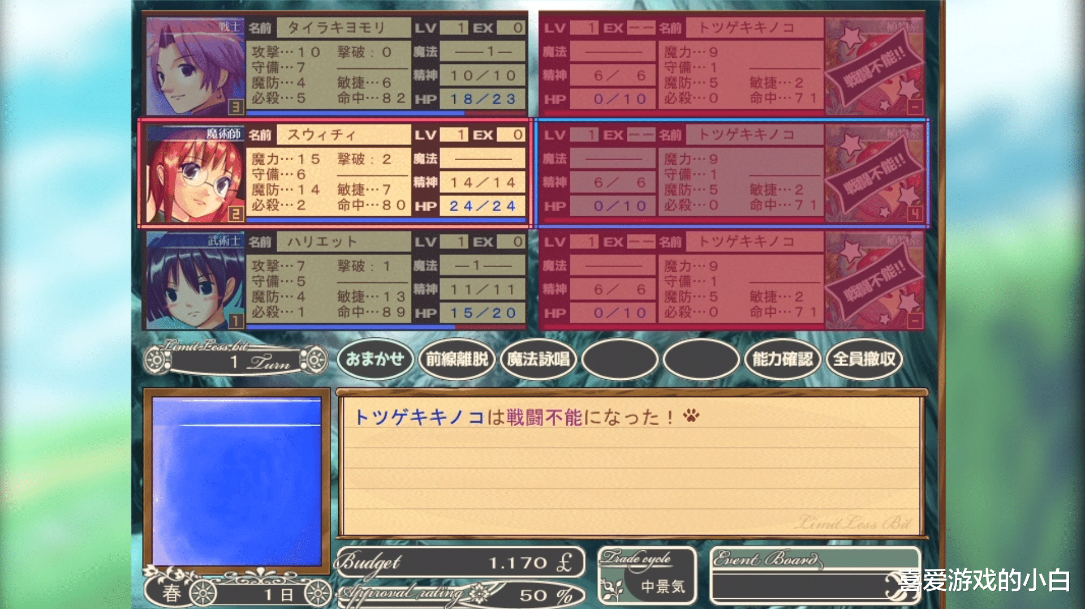
Task: Select the スウィチィ mage portrait
Action: (195, 173)
